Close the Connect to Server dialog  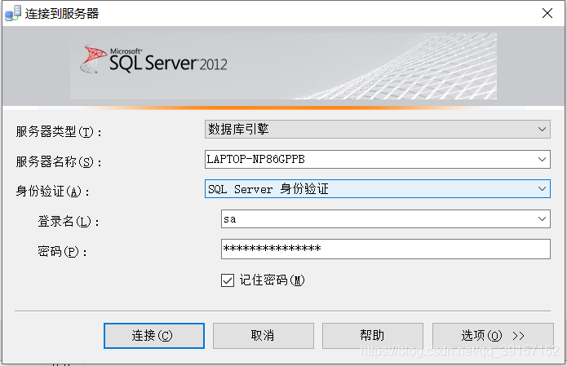pyautogui.click(x=547, y=13)
